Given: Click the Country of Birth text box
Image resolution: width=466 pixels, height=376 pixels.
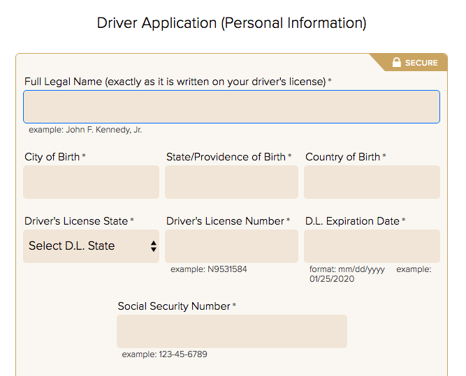Looking at the screenshot, I should click(372, 182).
